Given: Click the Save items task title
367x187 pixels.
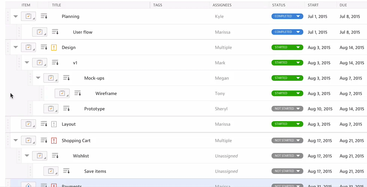Looking at the screenshot, I should 95,171.
